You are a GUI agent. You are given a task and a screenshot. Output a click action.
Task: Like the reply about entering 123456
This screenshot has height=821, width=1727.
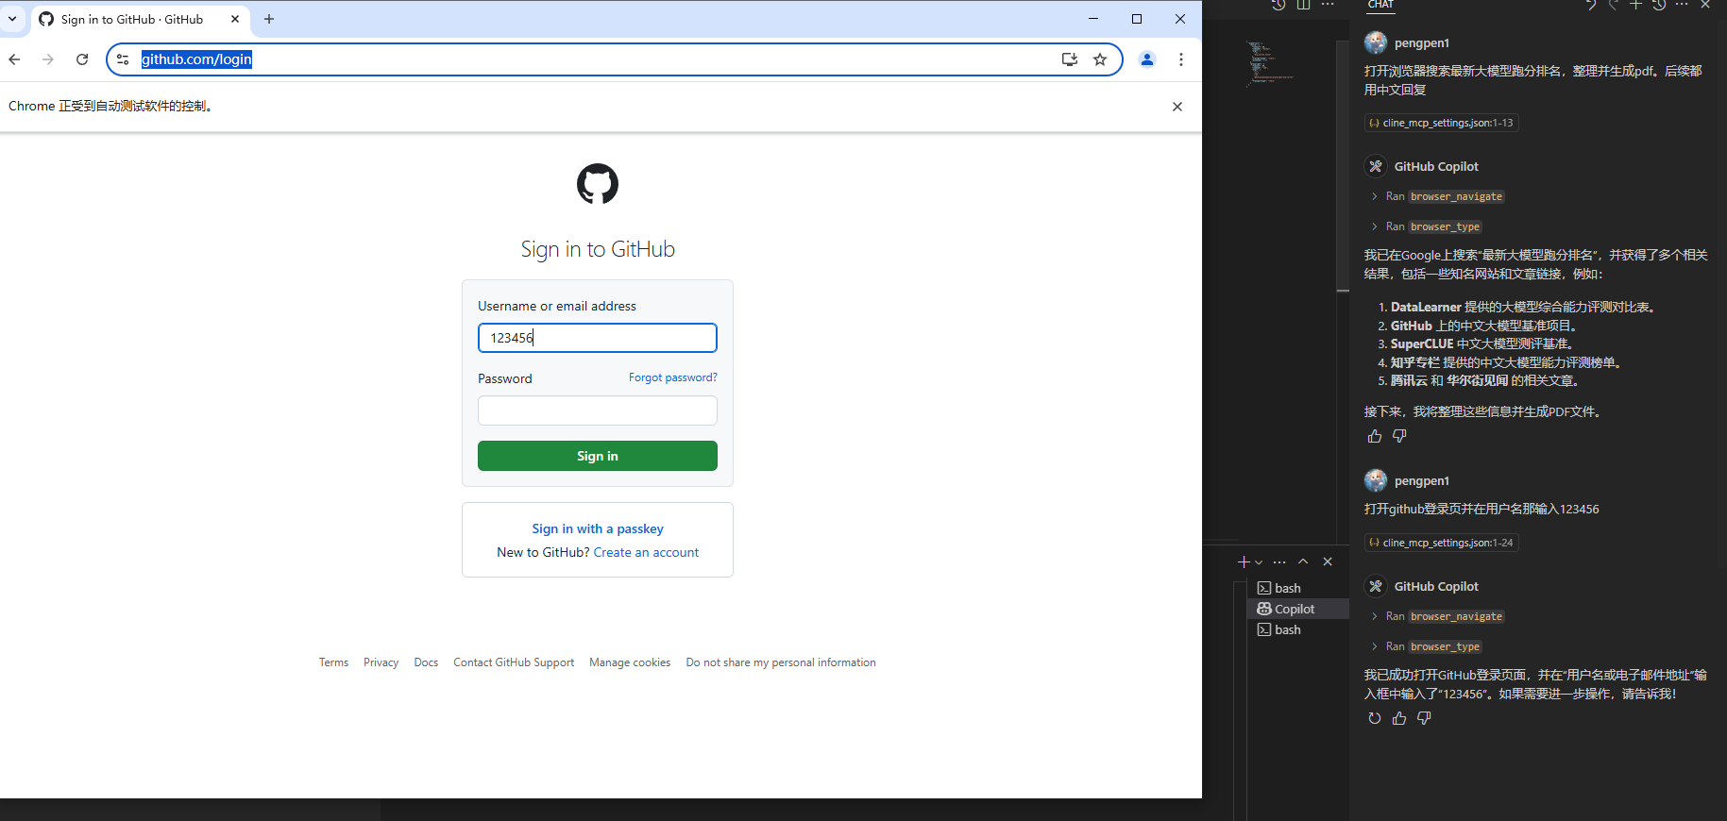(x=1399, y=718)
